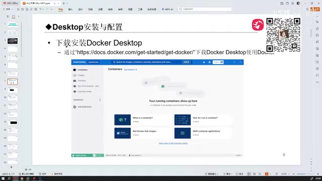
Task: Click the docs.docker.com URL text line
Action: click(169, 52)
